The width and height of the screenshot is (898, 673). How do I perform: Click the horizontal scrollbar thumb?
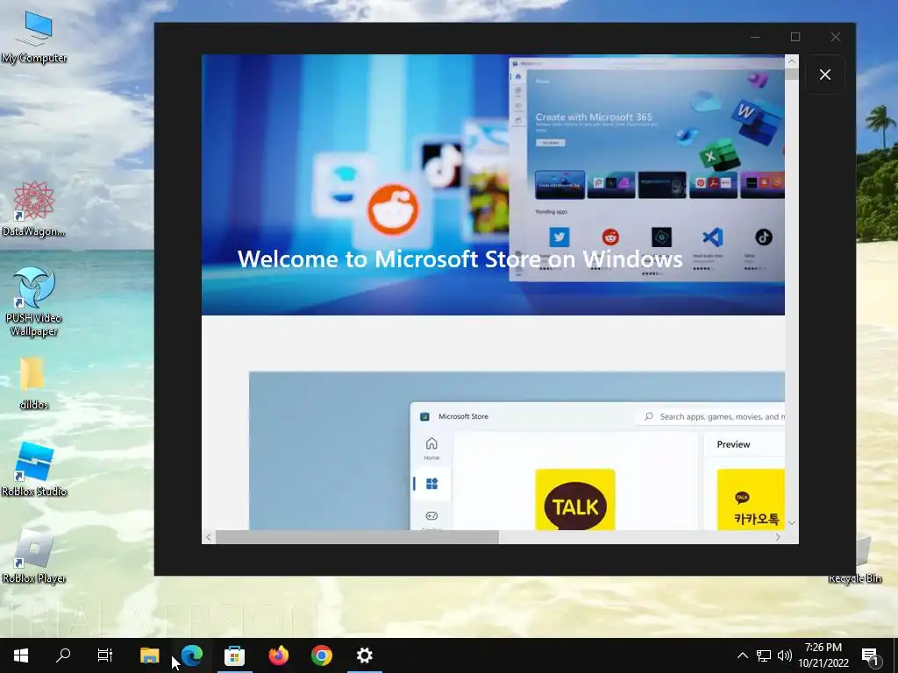[x=358, y=537]
